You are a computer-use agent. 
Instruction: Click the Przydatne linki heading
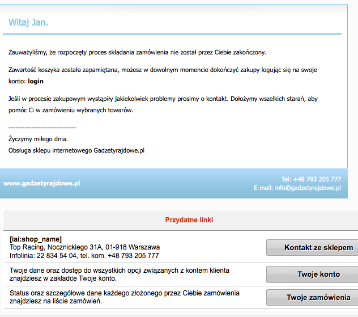(189, 219)
